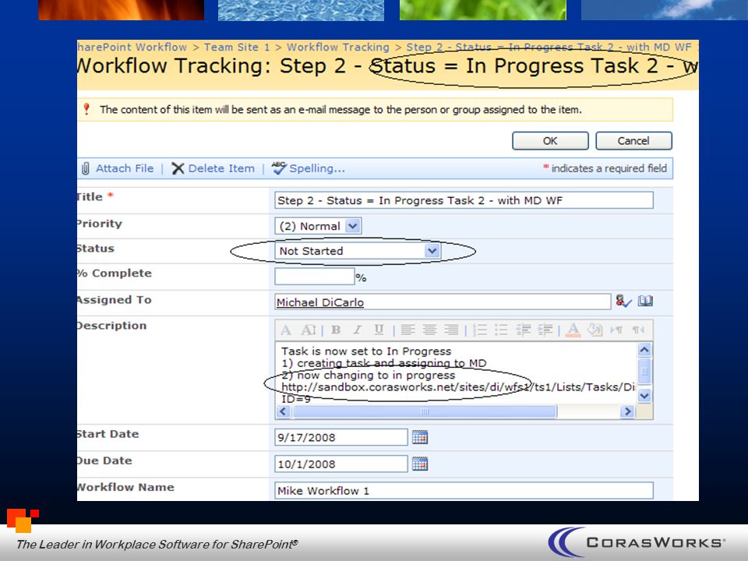Click the vertical scrollbar thumb in Description
748x561 pixels.
[x=644, y=371]
